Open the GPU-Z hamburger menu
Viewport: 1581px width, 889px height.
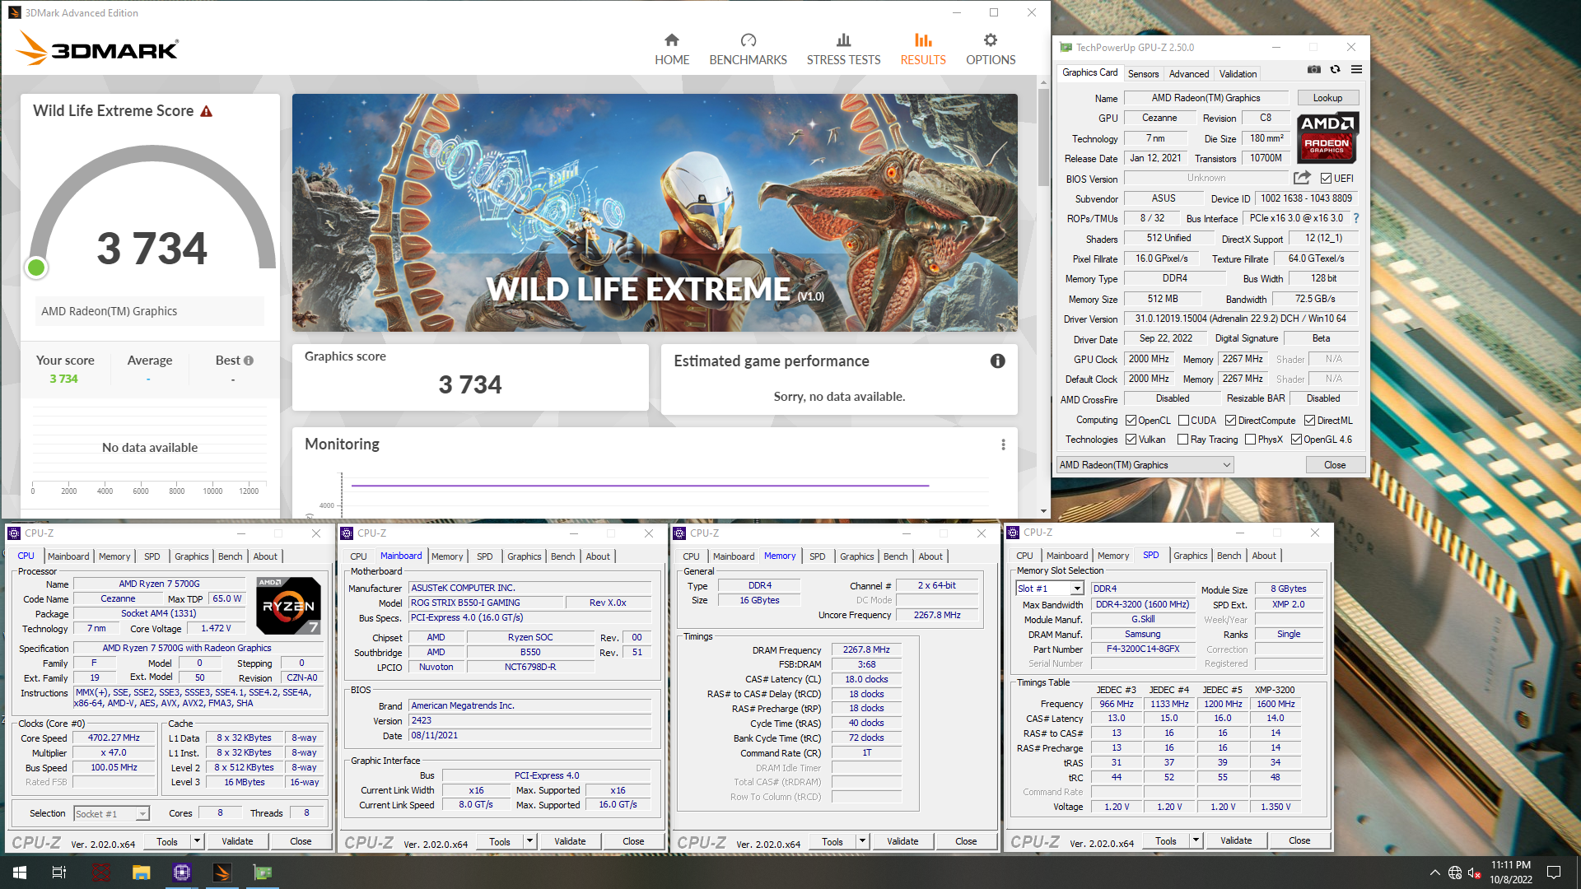coord(1356,70)
